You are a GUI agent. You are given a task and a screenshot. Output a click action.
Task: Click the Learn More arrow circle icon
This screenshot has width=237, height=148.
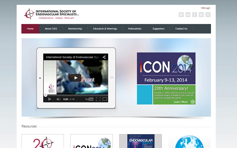point(193,102)
